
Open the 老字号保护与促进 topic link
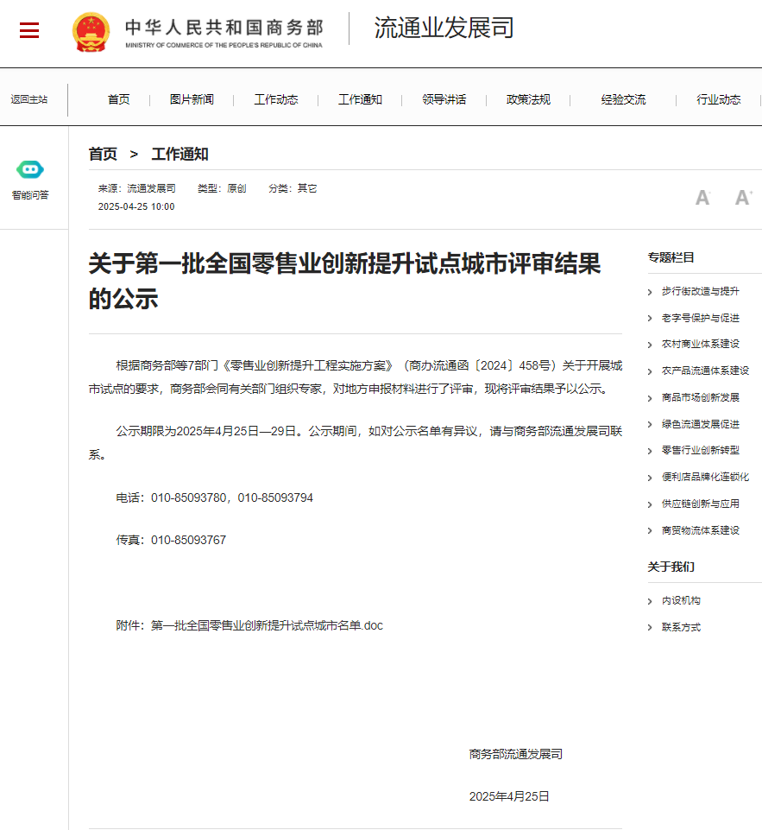pyautogui.click(x=700, y=318)
